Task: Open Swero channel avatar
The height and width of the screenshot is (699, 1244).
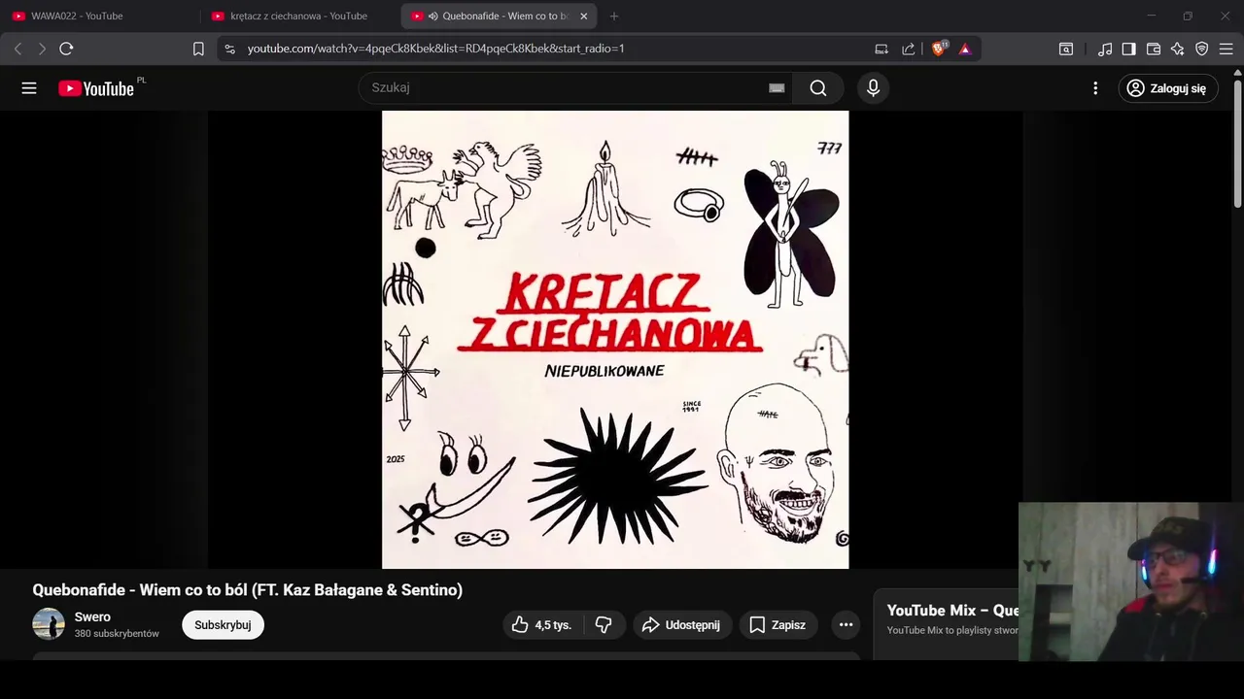Action: click(x=49, y=624)
